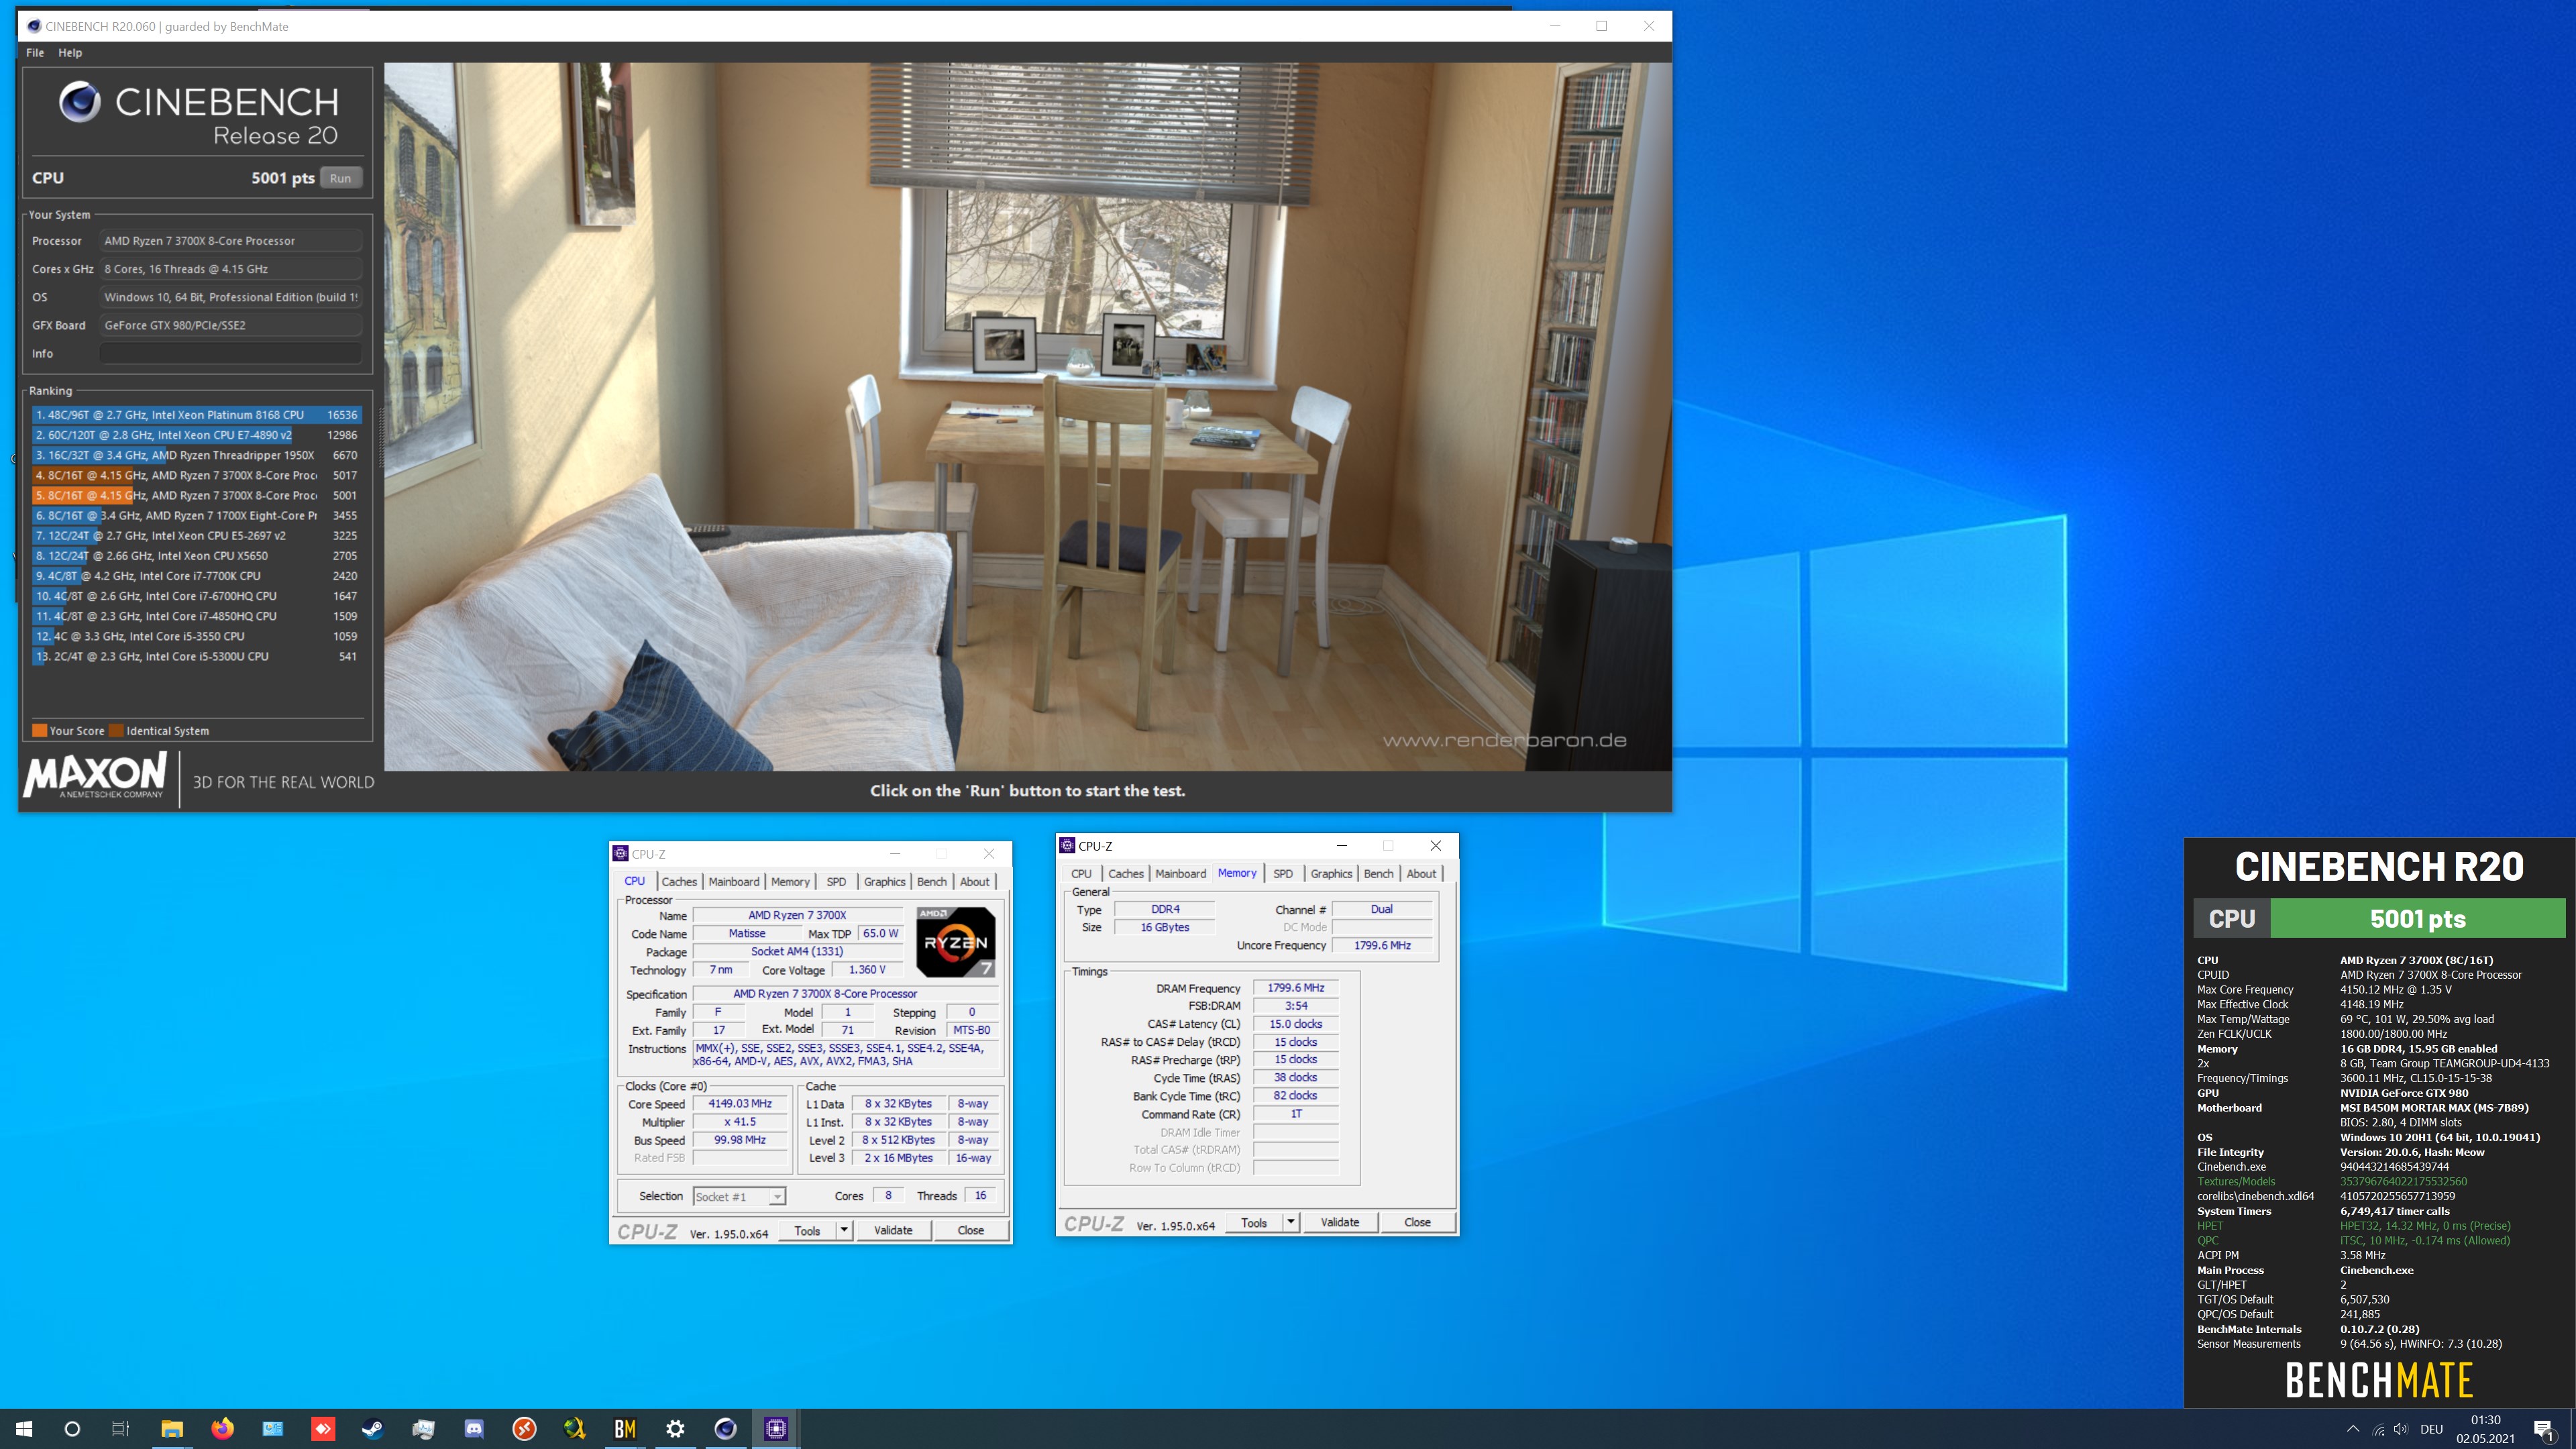
Task: Open the Cinebench Help menu
Action: click(70, 53)
